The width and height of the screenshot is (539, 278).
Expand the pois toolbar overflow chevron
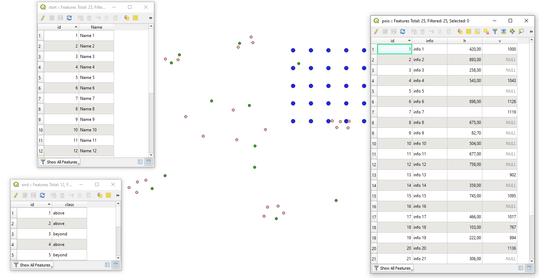[x=531, y=31]
